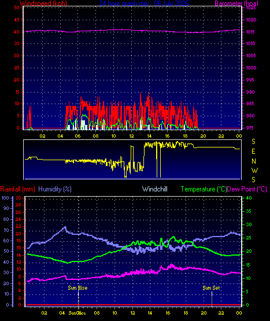
Task: Click the Windchill legend label
Action: pyautogui.click(x=155, y=189)
